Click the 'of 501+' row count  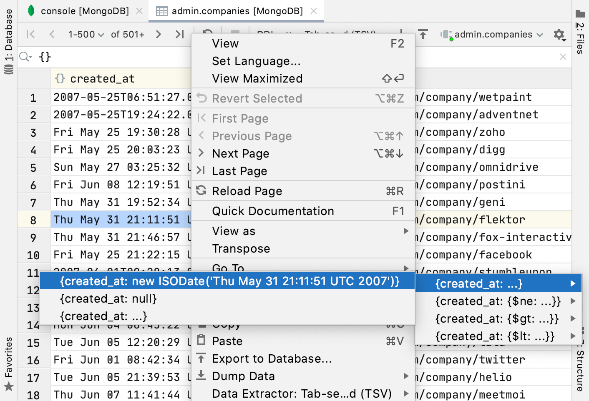pyautogui.click(x=128, y=35)
